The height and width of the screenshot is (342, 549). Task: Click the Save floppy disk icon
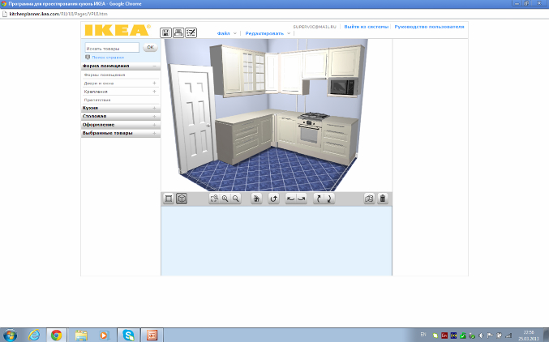[166, 32]
